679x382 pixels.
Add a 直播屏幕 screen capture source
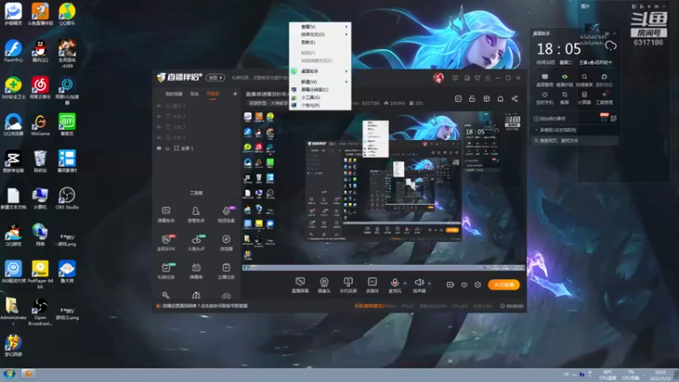[x=300, y=285]
